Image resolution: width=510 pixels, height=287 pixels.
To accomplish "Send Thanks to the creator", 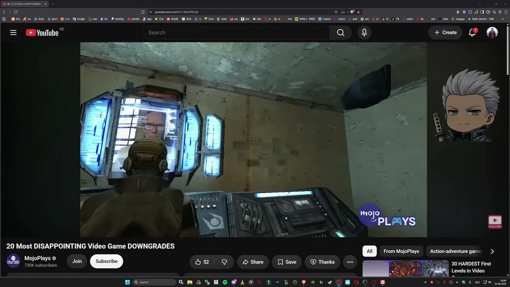I will click(323, 262).
